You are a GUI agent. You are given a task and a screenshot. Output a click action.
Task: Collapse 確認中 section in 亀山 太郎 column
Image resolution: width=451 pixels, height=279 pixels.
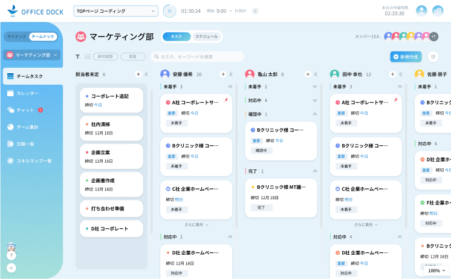pyautogui.click(x=315, y=114)
